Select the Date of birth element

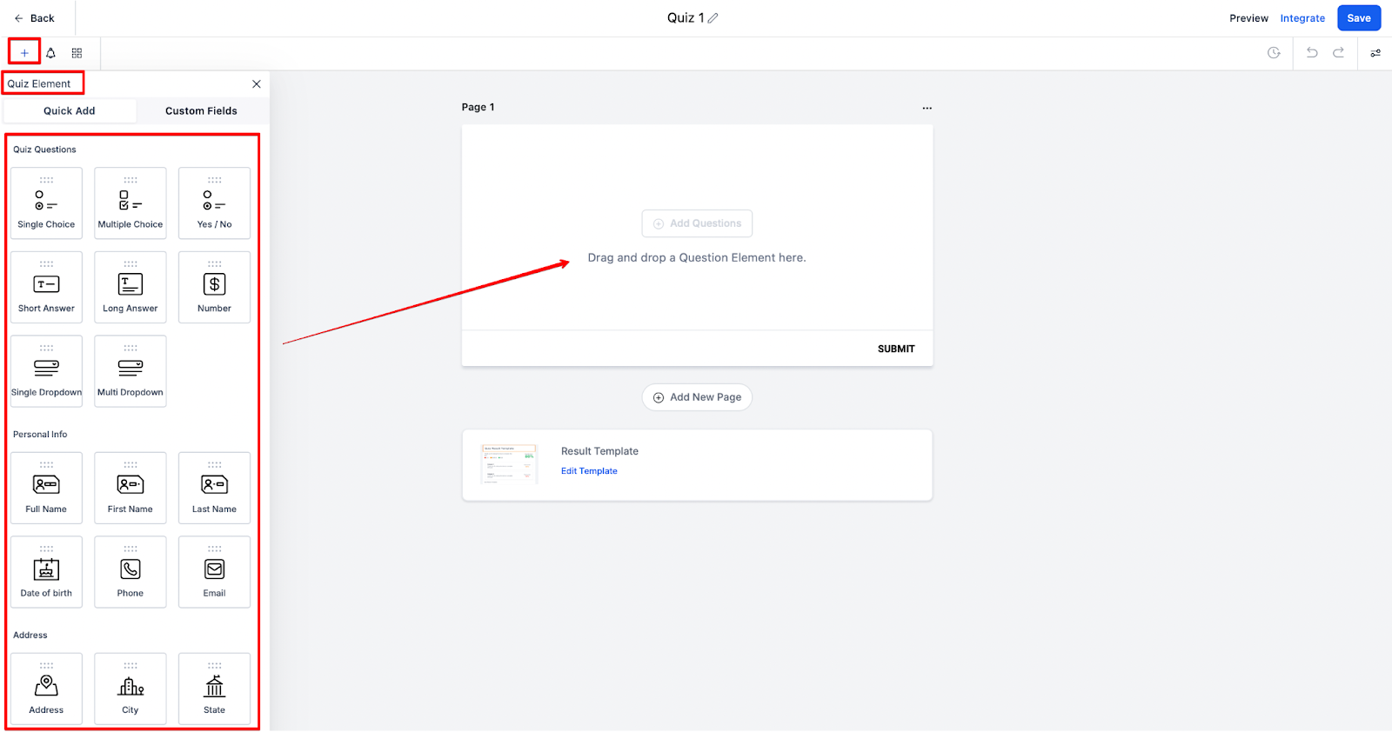pyautogui.click(x=46, y=572)
